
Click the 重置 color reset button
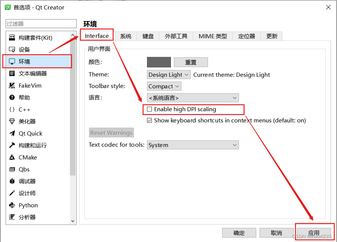(x=191, y=62)
